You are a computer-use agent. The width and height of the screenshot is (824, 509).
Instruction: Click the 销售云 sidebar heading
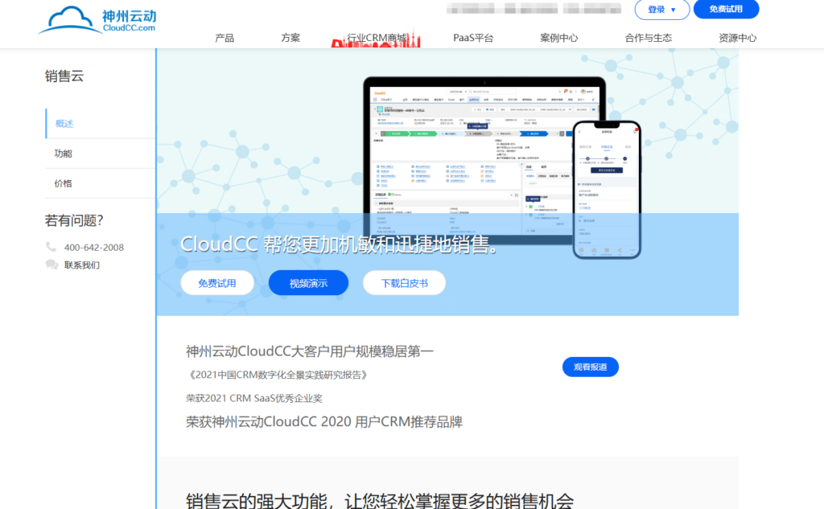[64, 76]
